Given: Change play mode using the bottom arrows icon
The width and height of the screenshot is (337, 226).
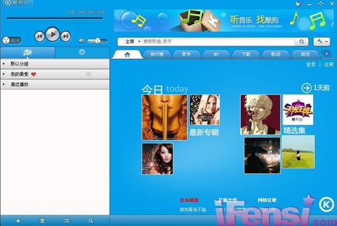Looking at the screenshot, I should 67,221.
